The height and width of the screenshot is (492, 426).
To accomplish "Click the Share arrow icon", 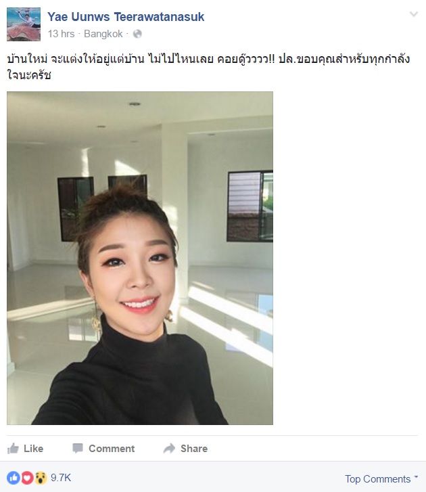I will (169, 448).
